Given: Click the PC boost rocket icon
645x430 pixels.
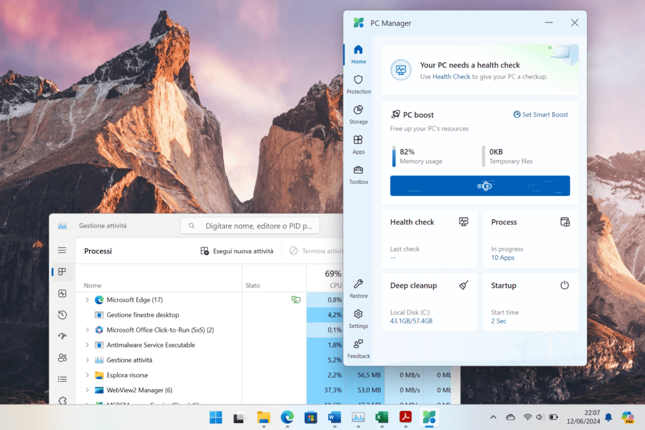Looking at the screenshot, I should pos(396,115).
